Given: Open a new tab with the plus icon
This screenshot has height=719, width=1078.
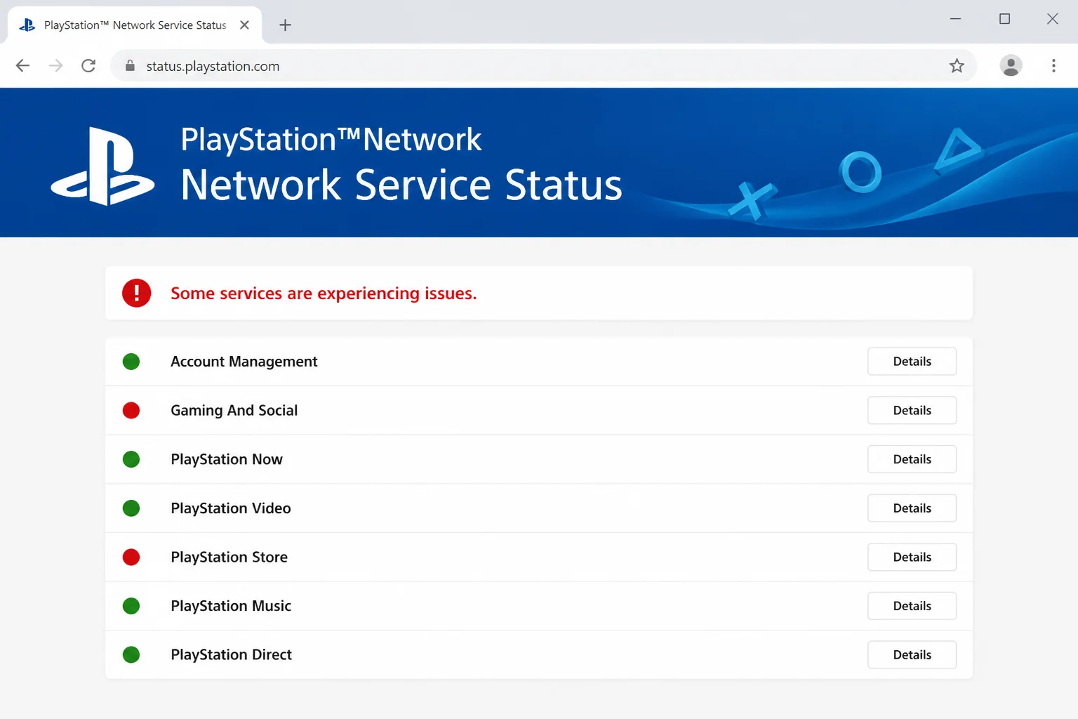Looking at the screenshot, I should (285, 25).
